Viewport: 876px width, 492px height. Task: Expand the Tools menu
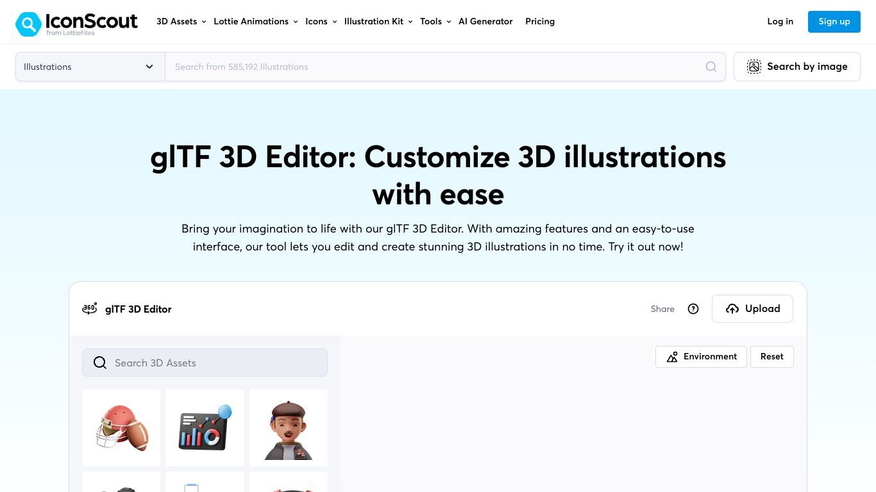[435, 21]
